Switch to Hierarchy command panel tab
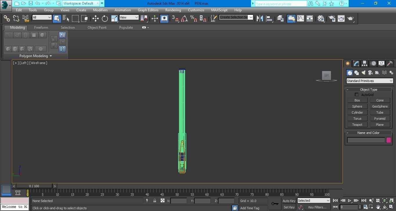 click(x=364, y=63)
